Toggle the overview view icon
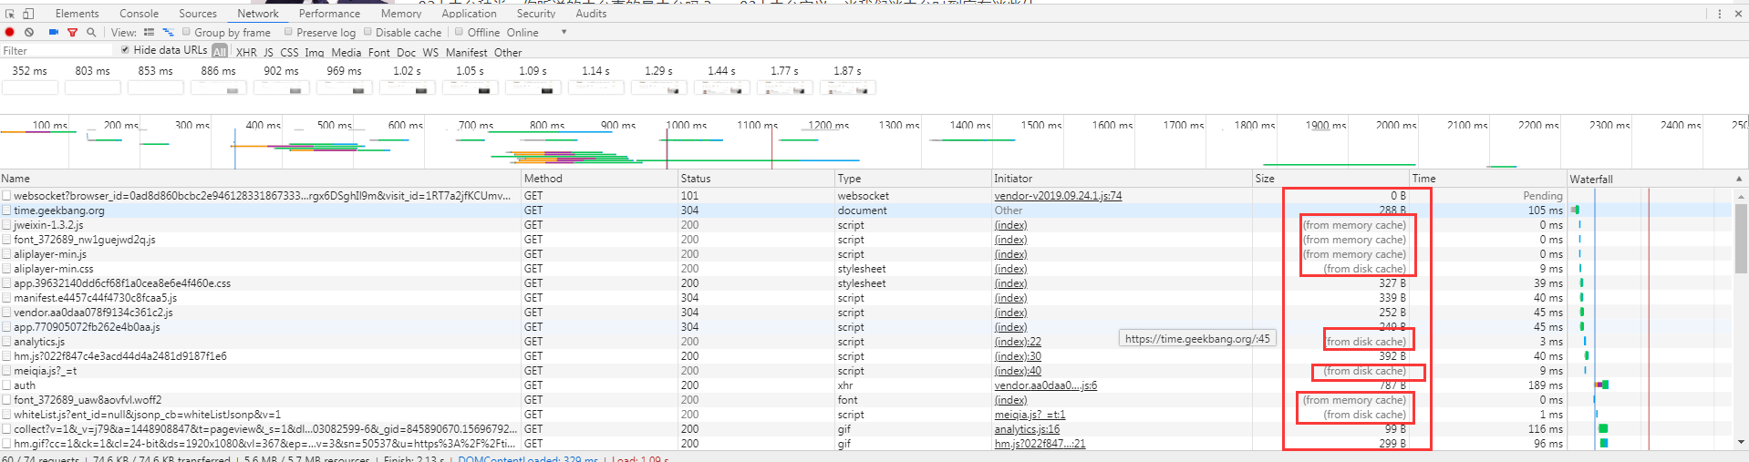 coord(168,33)
